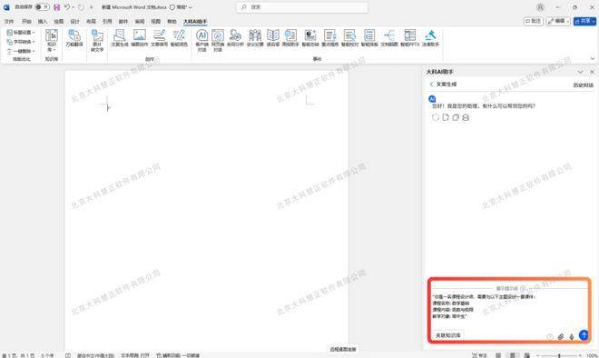Click the 关联知识库 link knowledge base button
599x358 pixels.
tap(448, 335)
